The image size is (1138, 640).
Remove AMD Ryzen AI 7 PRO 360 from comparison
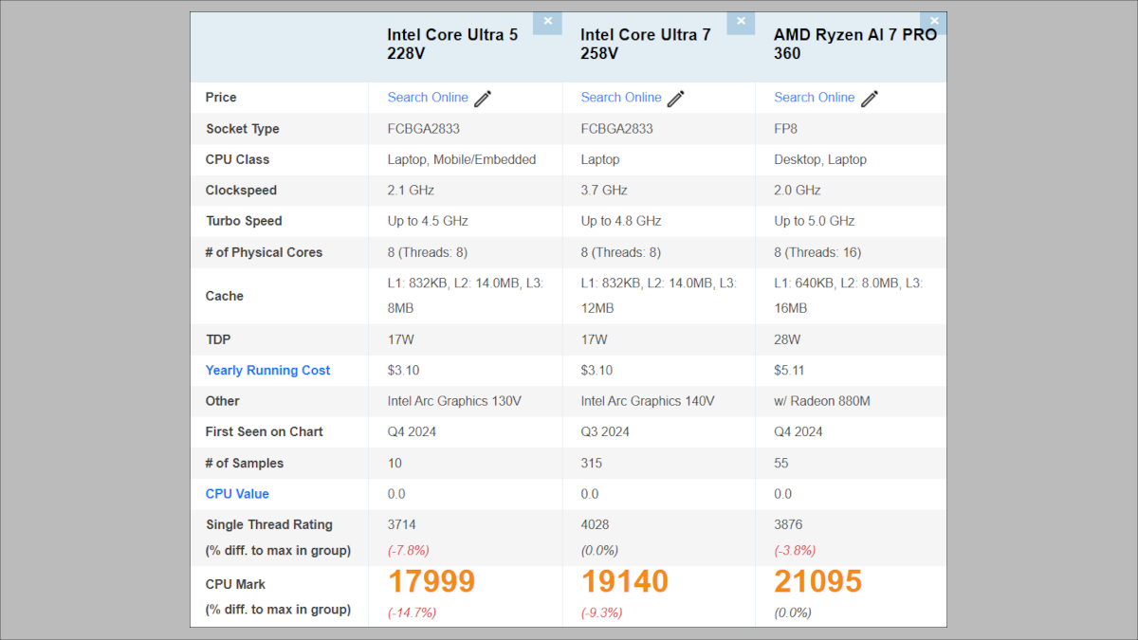click(934, 22)
